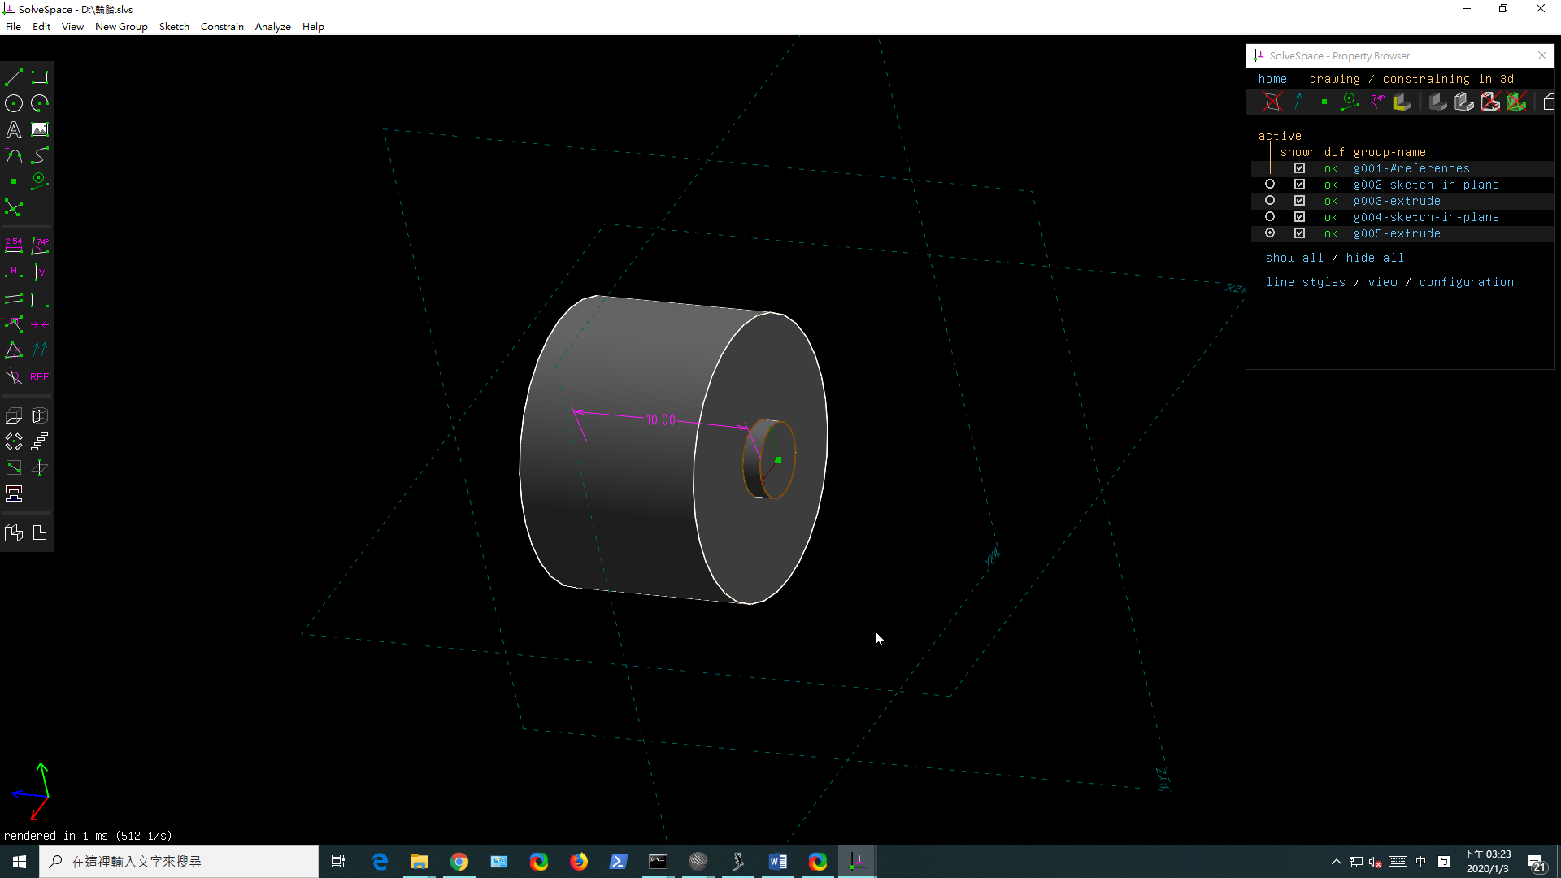Image resolution: width=1561 pixels, height=878 pixels.
Task: Create new extrude group from toolbar
Action: (14, 416)
